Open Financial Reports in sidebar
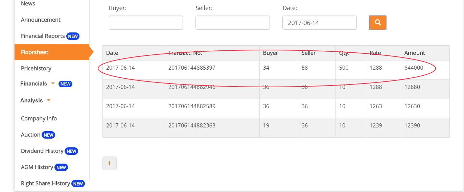The height and width of the screenshot is (192, 464). pyautogui.click(x=43, y=36)
